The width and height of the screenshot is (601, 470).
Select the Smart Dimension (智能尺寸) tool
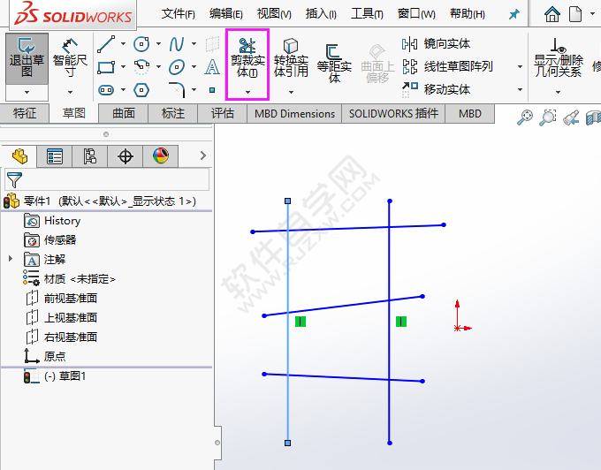[70, 58]
